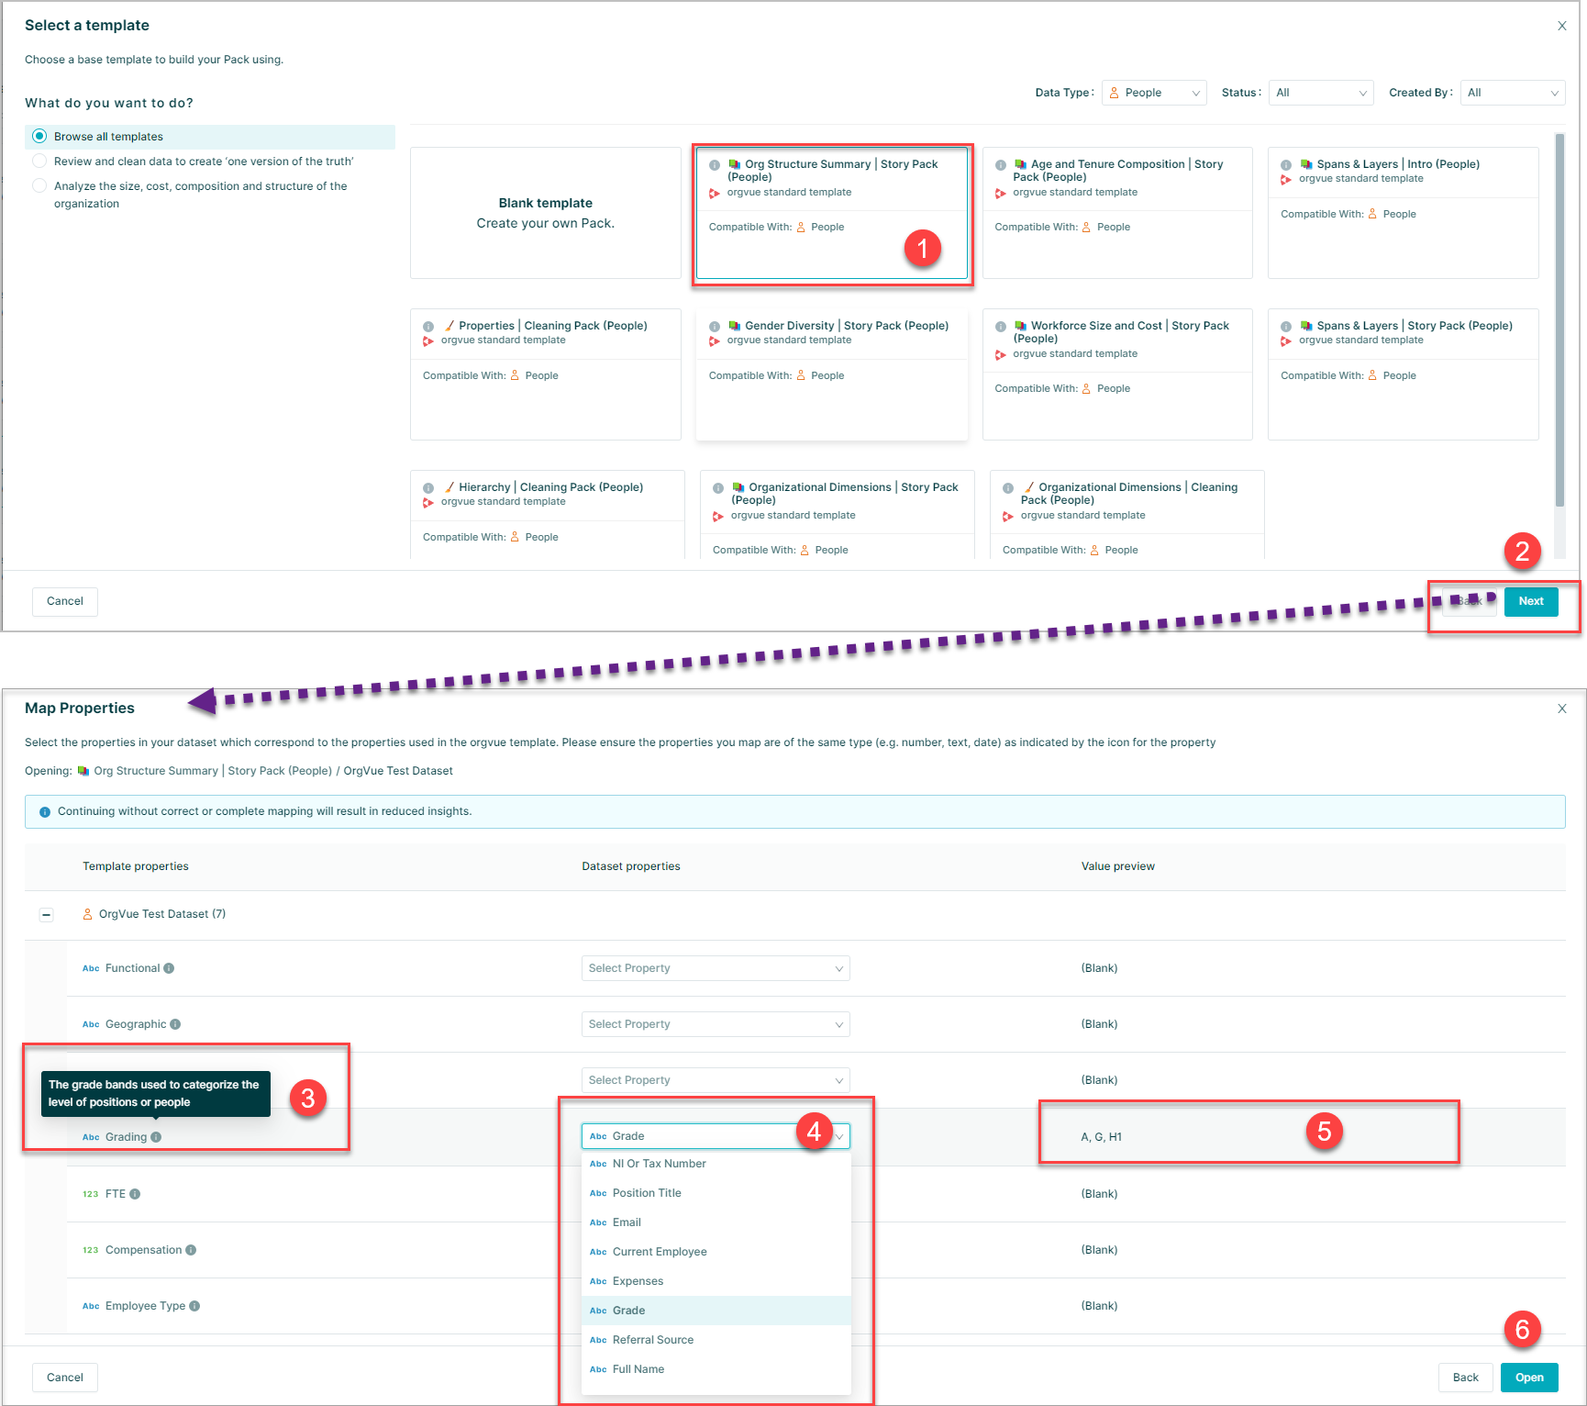Click the person icon beside OrgVue Test Dataset
1587x1406 pixels.
[87, 913]
